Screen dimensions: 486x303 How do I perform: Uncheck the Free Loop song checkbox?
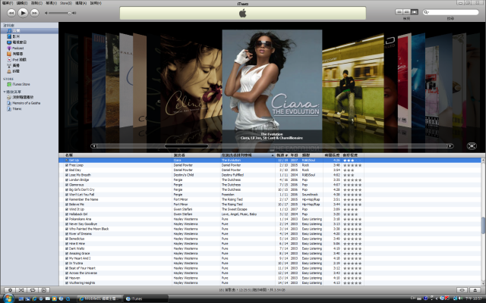[x=67, y=165]
